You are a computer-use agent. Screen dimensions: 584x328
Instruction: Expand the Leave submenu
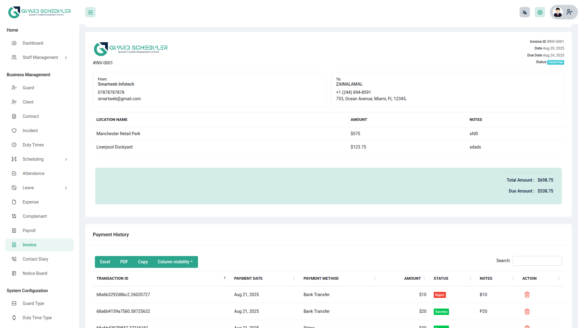[x=66, y=188]
